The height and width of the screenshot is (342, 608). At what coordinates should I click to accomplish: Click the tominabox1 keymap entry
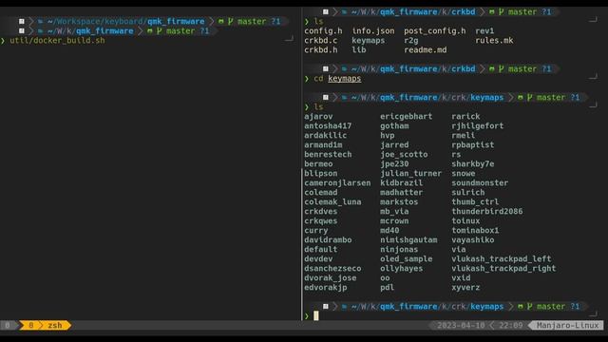[x=475, y=230]
